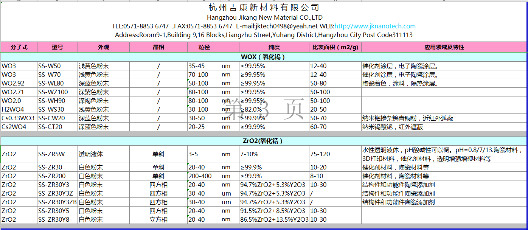The height and width of the screenshot is (230, 528).
Task: Click the 陶瓷着色，涂料，隔热涂层 application cell
Action: (x=444, y=83)
